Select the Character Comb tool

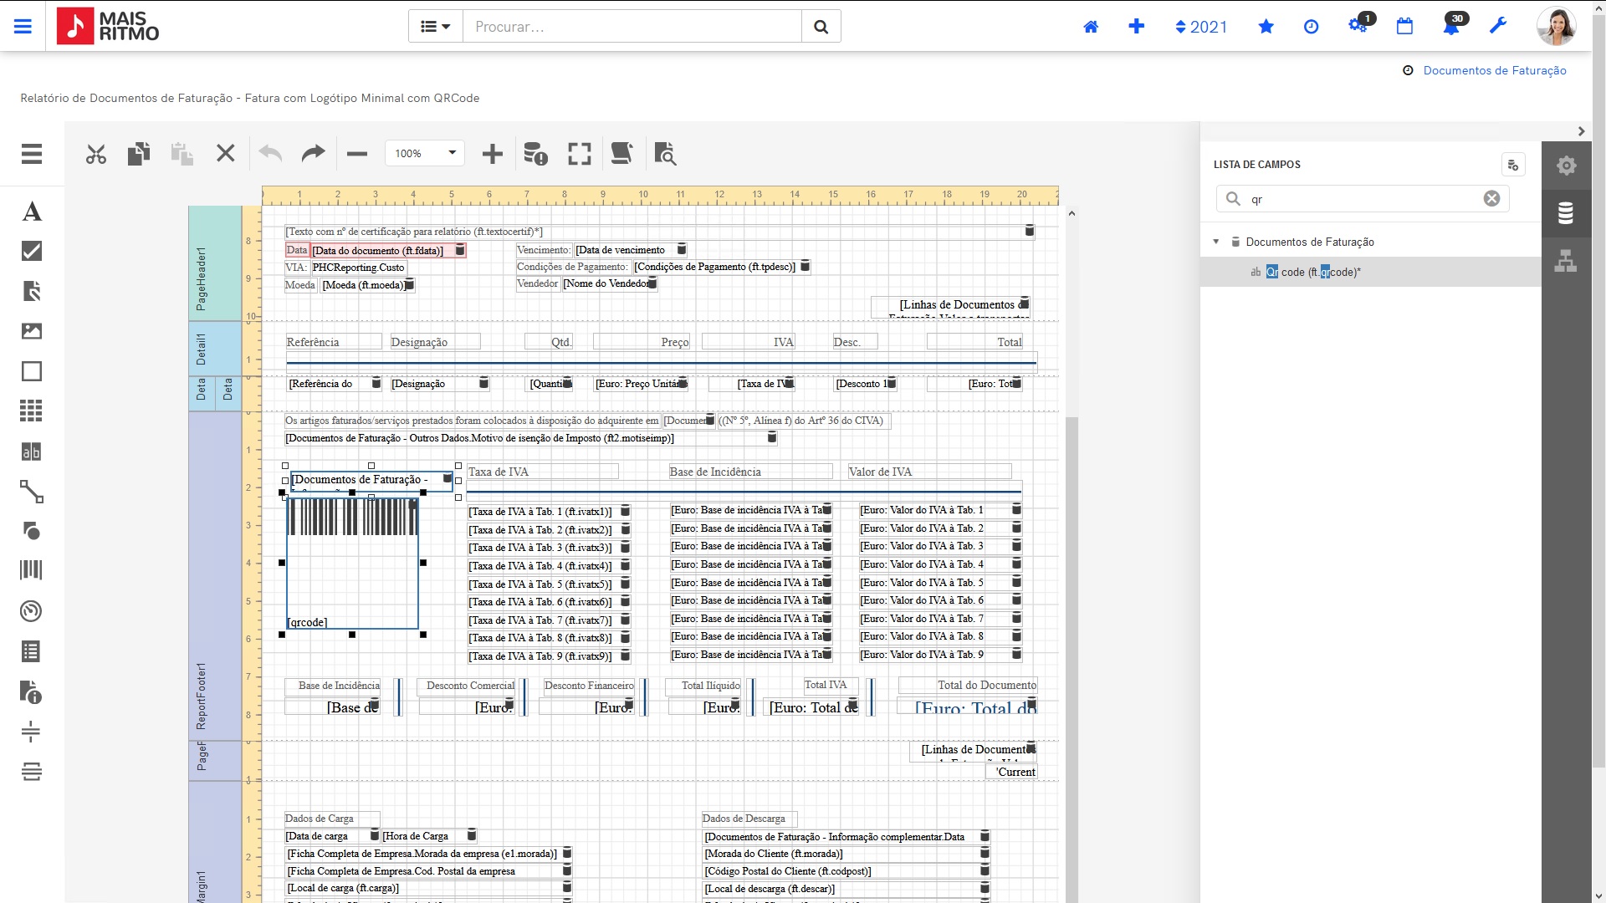pyautogui.click(x=32, y=451)
